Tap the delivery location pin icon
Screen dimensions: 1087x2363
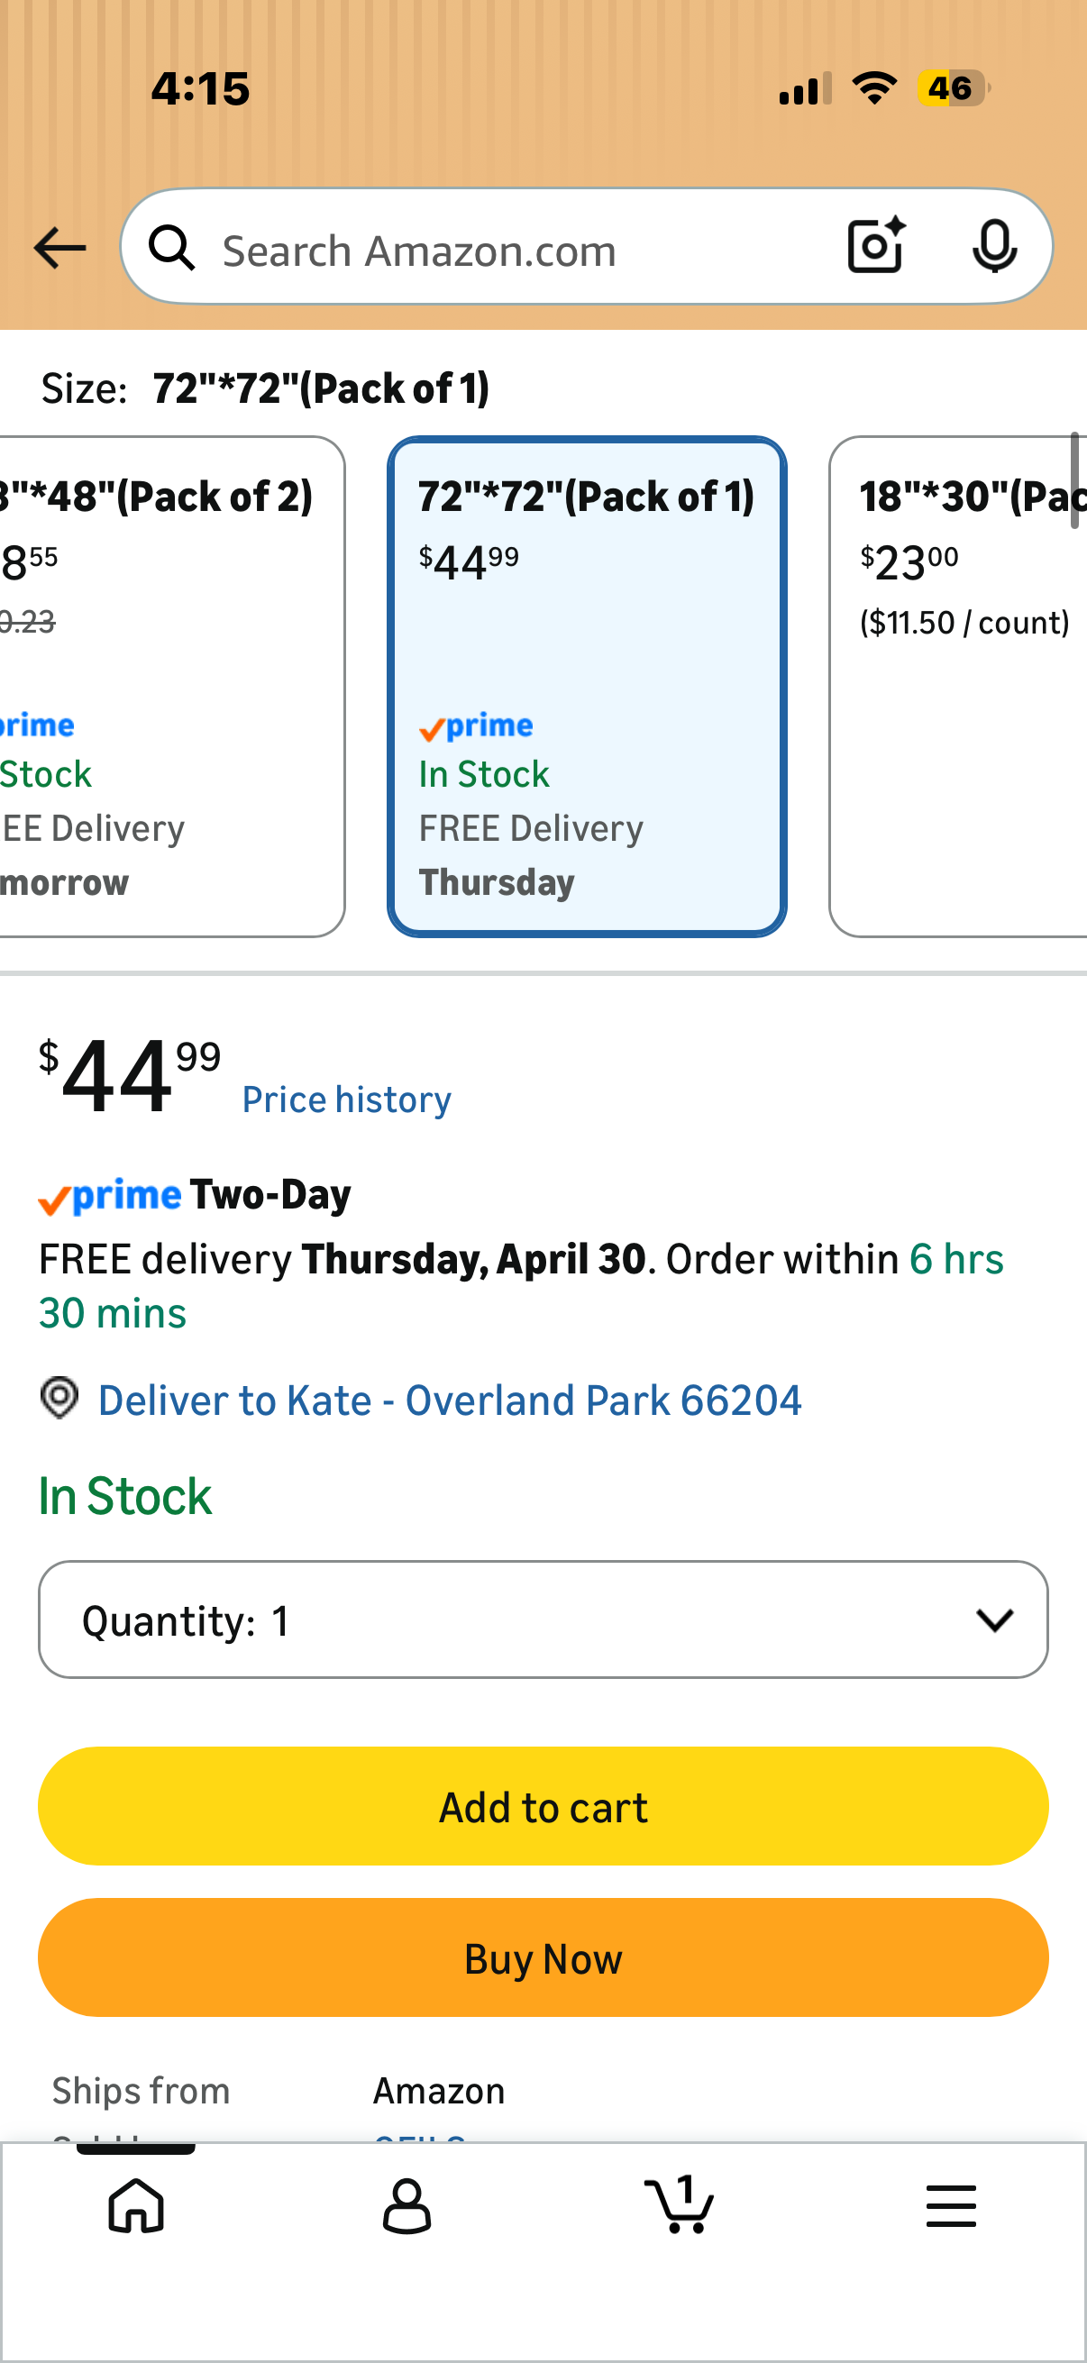tap(59, 1399)
